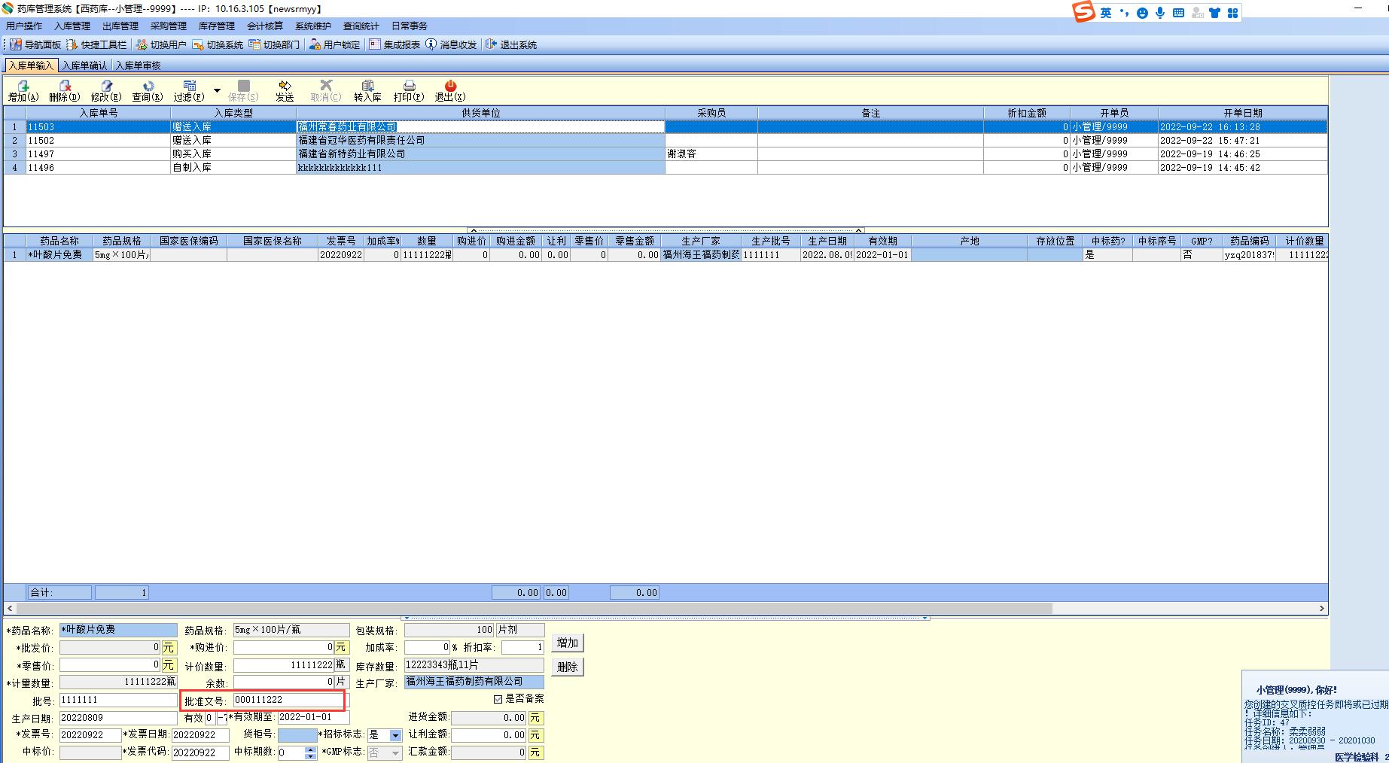The image size is (1389, 763).
Task: Switch to the 入库单确认 tab
Action: point(84,65)
